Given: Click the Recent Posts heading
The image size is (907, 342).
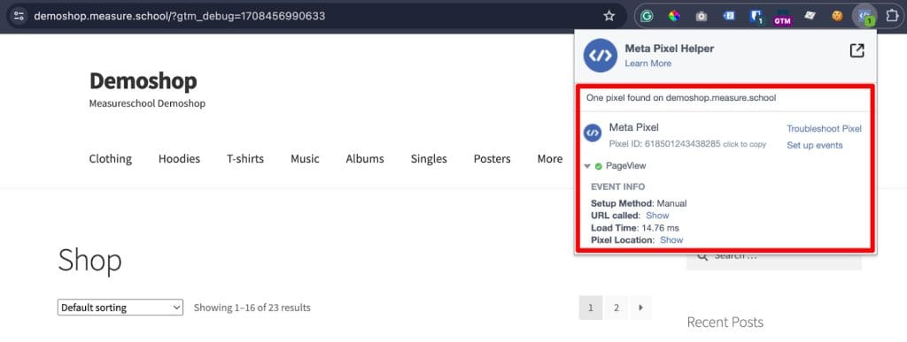Looking at the screenshot, I should (725, 322).
